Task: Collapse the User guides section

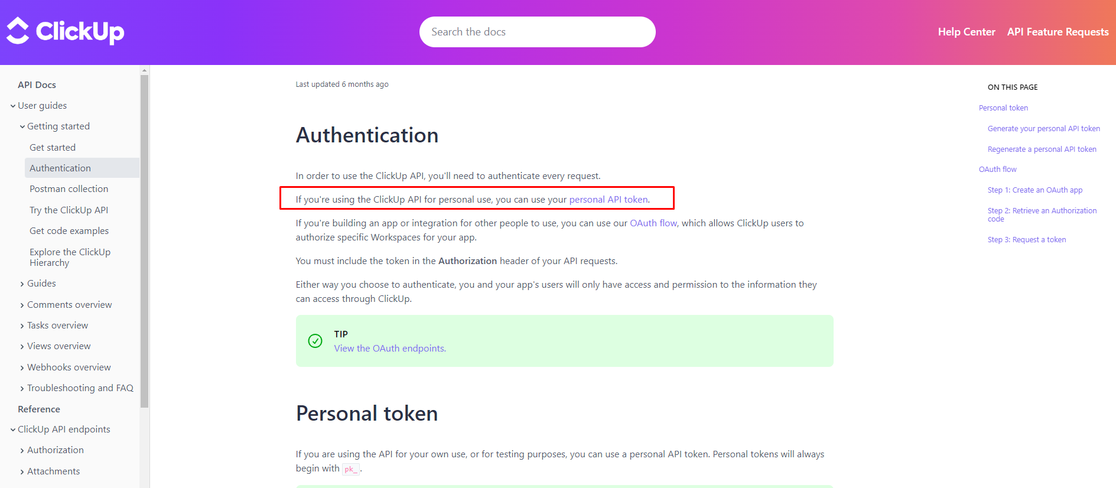Action: pyautogui.click(x=13, y=106)
